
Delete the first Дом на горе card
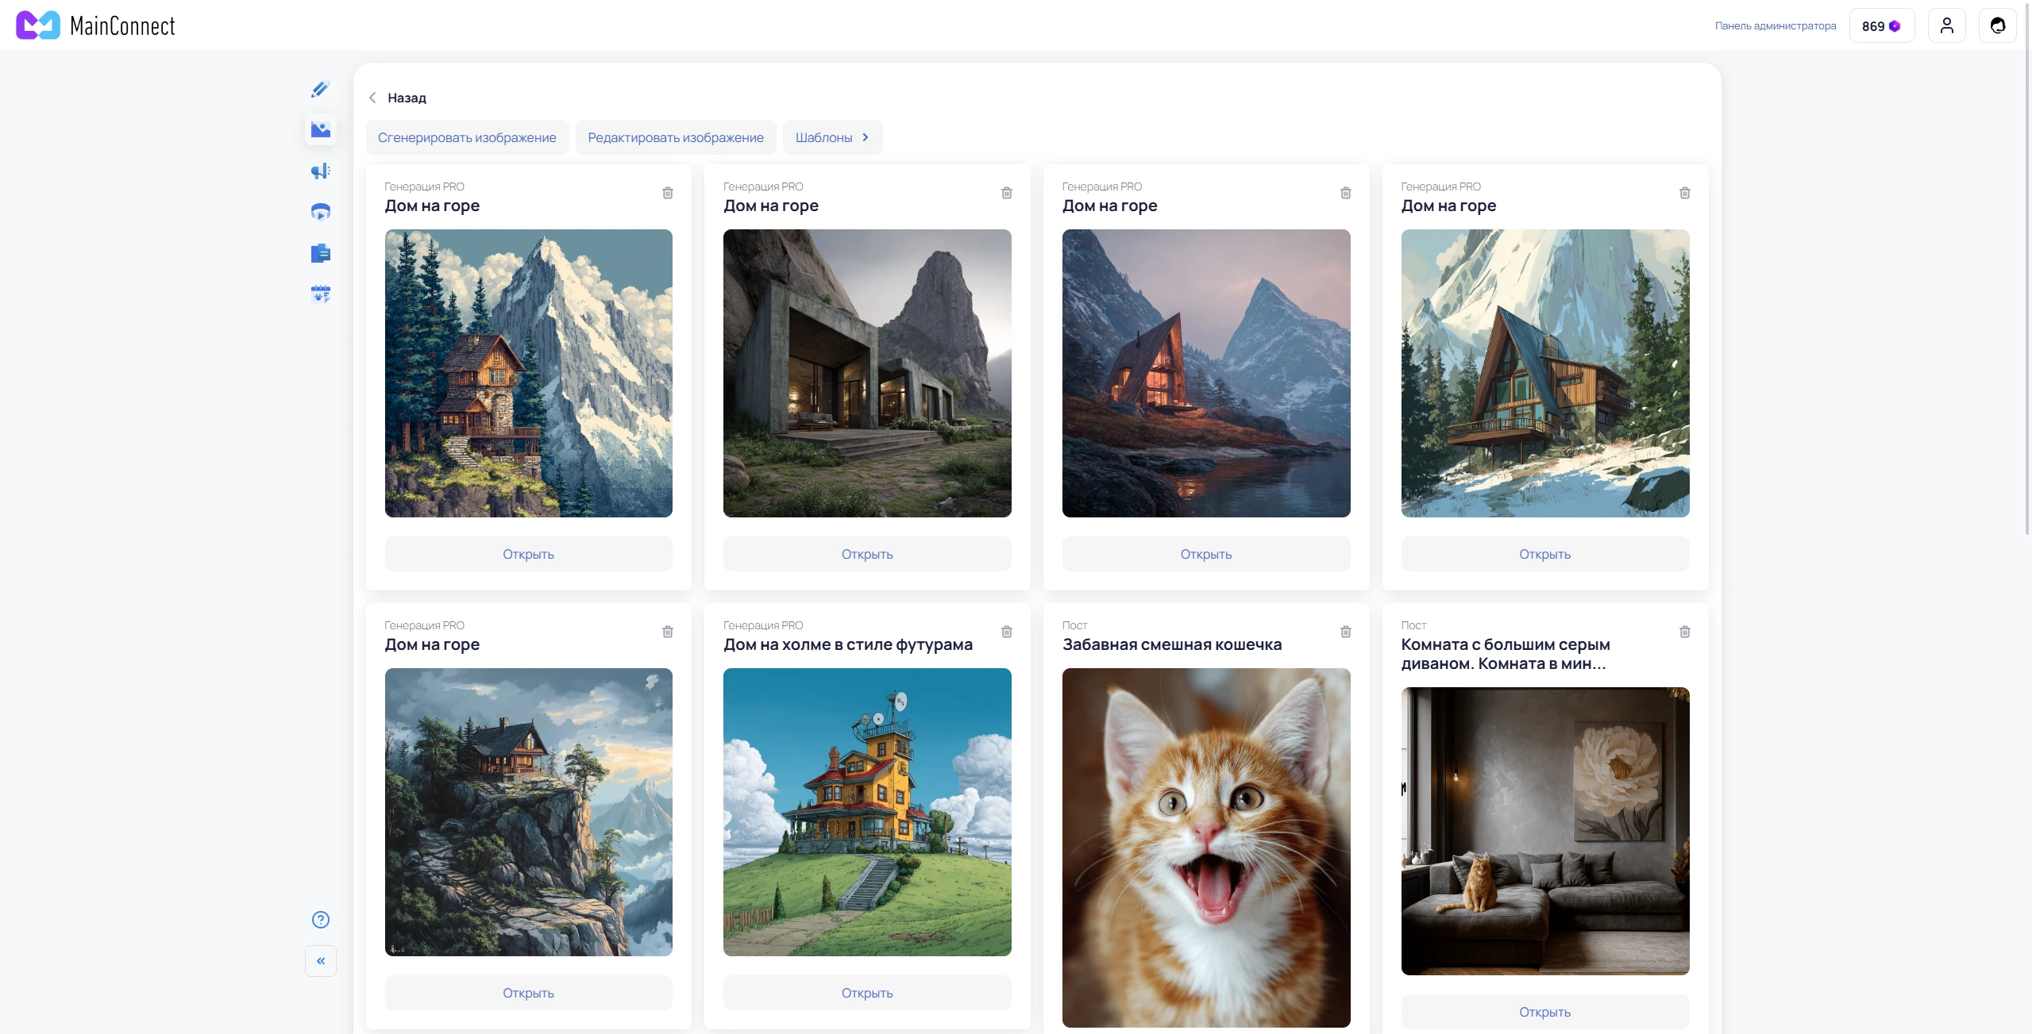coord(667,193)
